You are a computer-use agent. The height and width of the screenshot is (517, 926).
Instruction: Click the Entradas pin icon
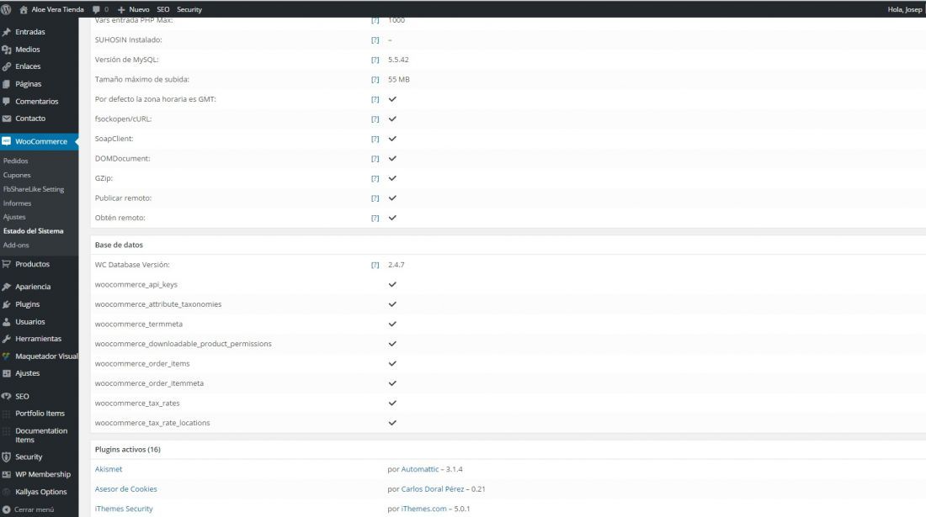(7, 32)
